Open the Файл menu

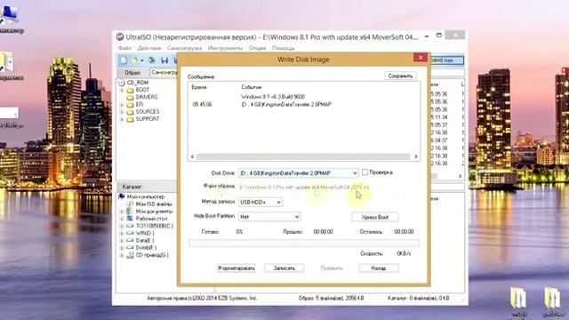coord(124,48)
